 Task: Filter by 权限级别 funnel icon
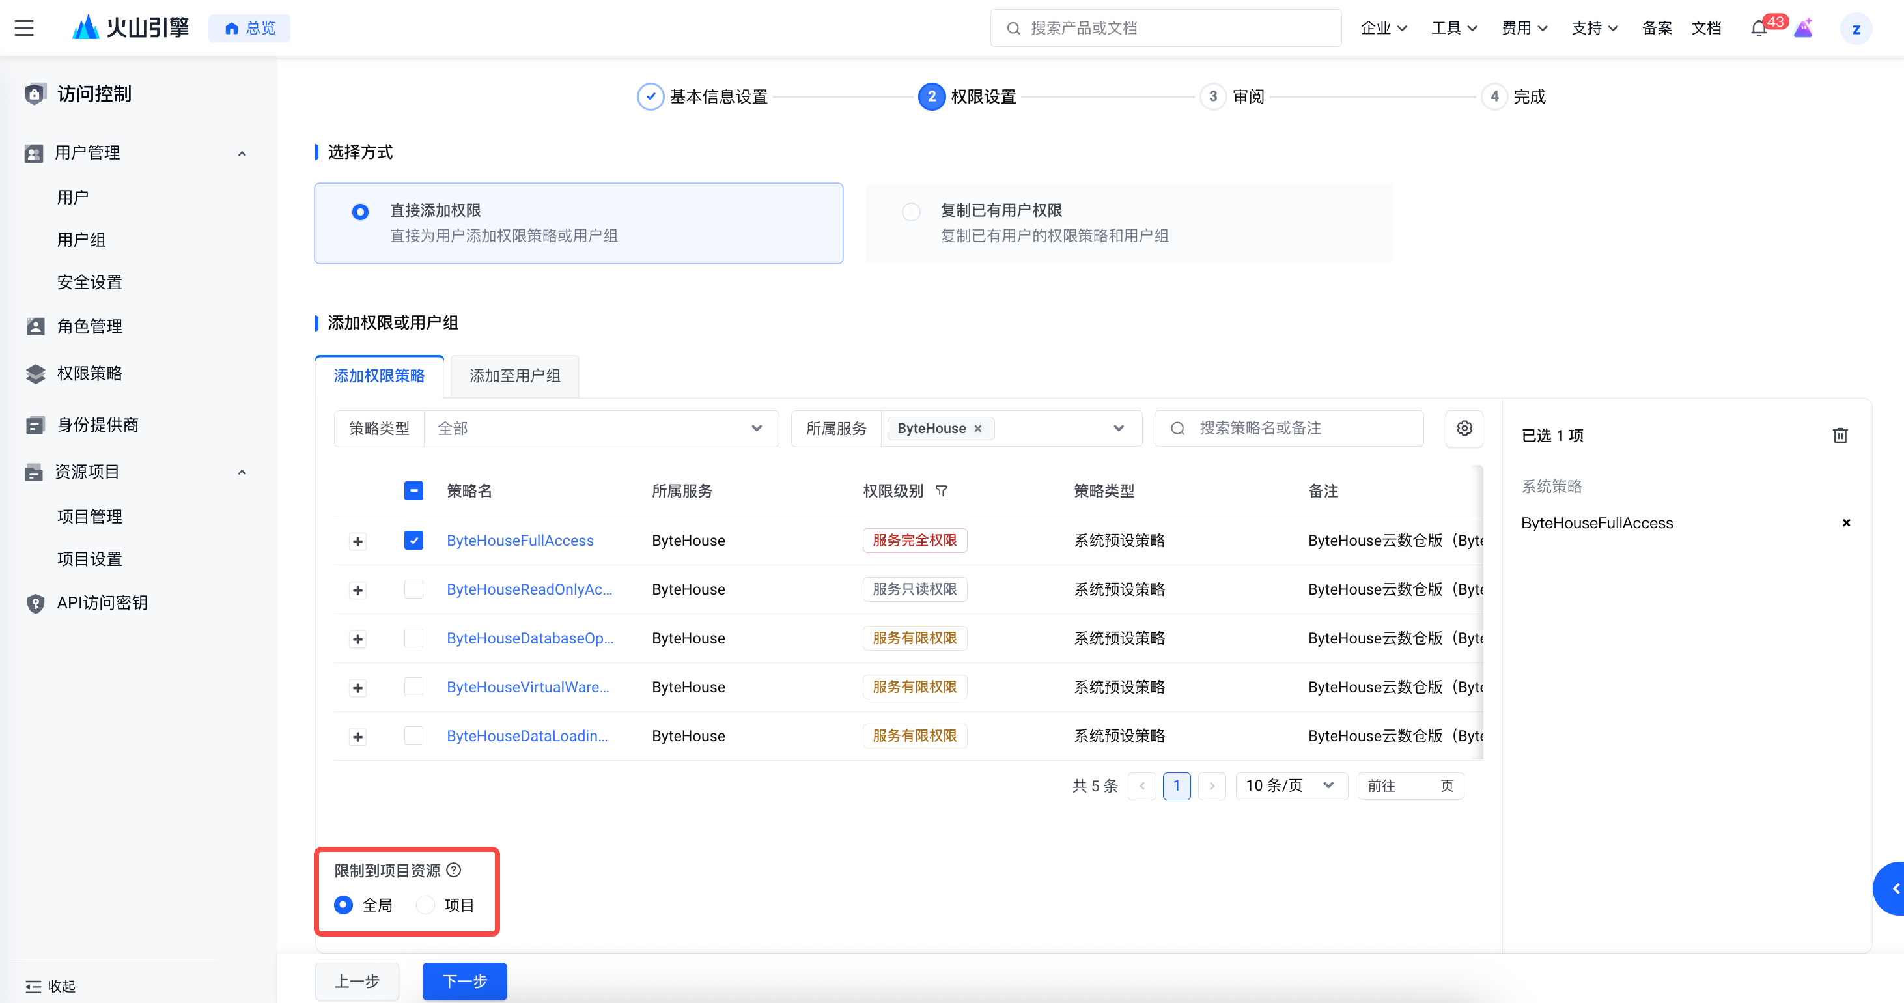coord(942,491)
